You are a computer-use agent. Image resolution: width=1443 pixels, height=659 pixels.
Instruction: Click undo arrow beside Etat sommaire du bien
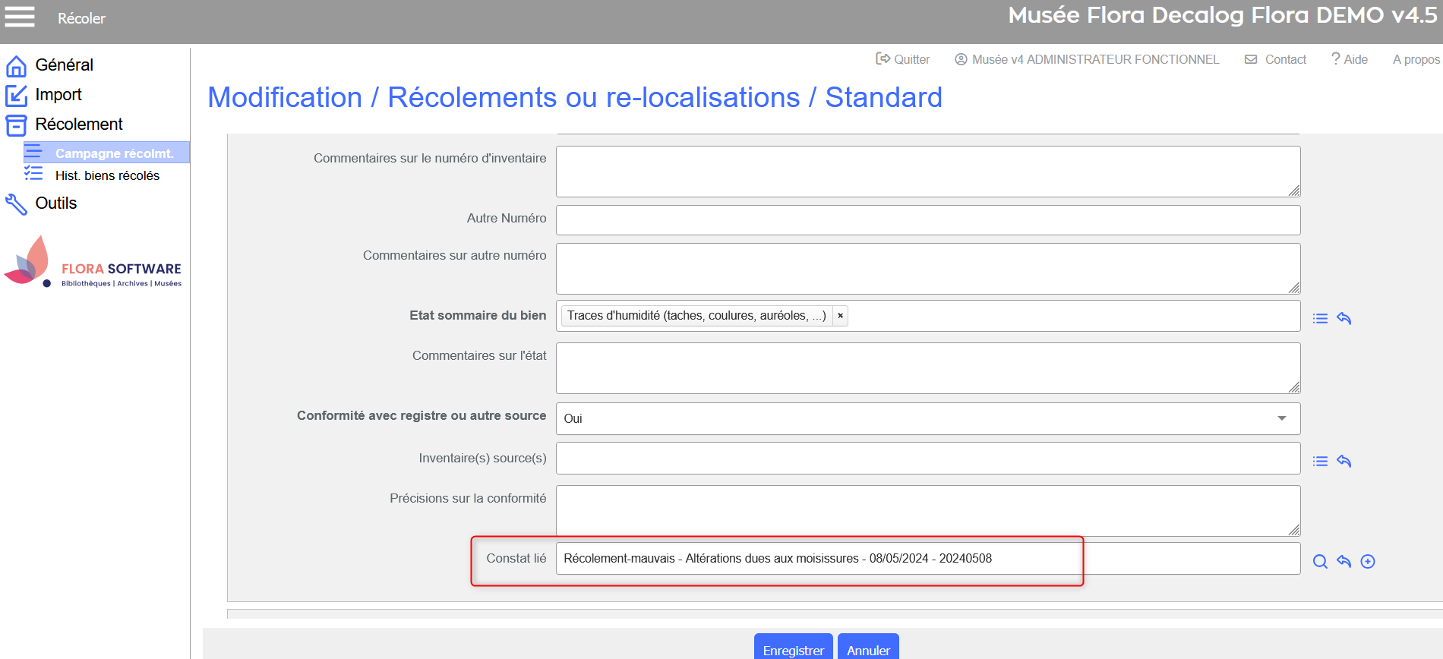point(1344,319)
